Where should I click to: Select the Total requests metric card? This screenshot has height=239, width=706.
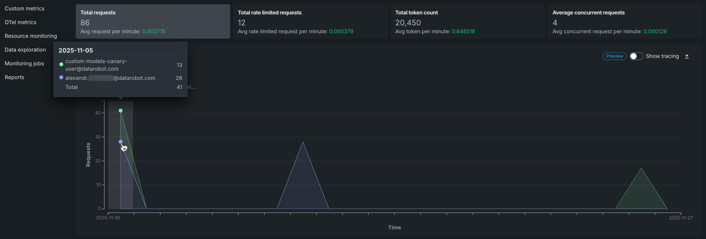click(x=153, y=22)
